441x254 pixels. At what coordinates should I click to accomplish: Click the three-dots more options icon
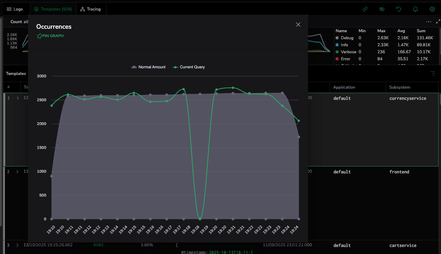[x=429, y=22]
